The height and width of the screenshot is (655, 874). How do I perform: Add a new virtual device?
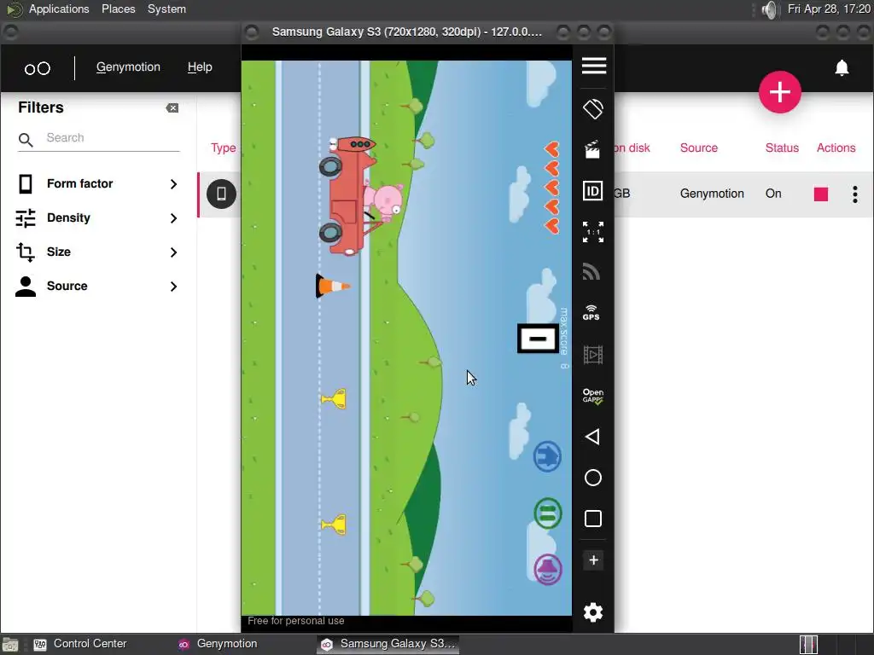tap(780, 92)
